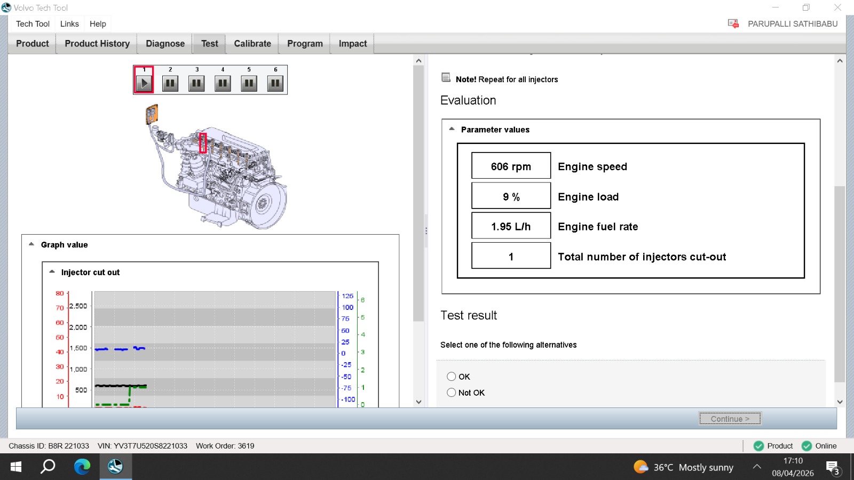854x480 pixels.
Task: Click the taskbar clock showing 17:10
Action: tap(793, 467)
